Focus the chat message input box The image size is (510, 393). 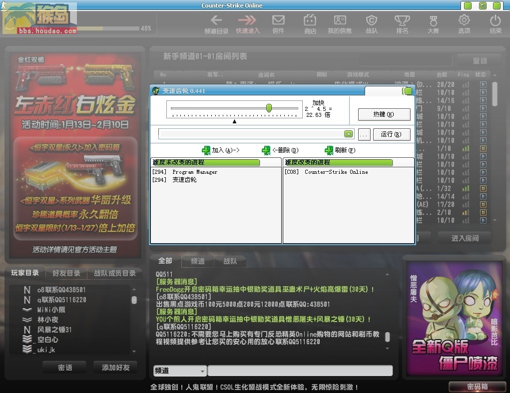point(300,371)
